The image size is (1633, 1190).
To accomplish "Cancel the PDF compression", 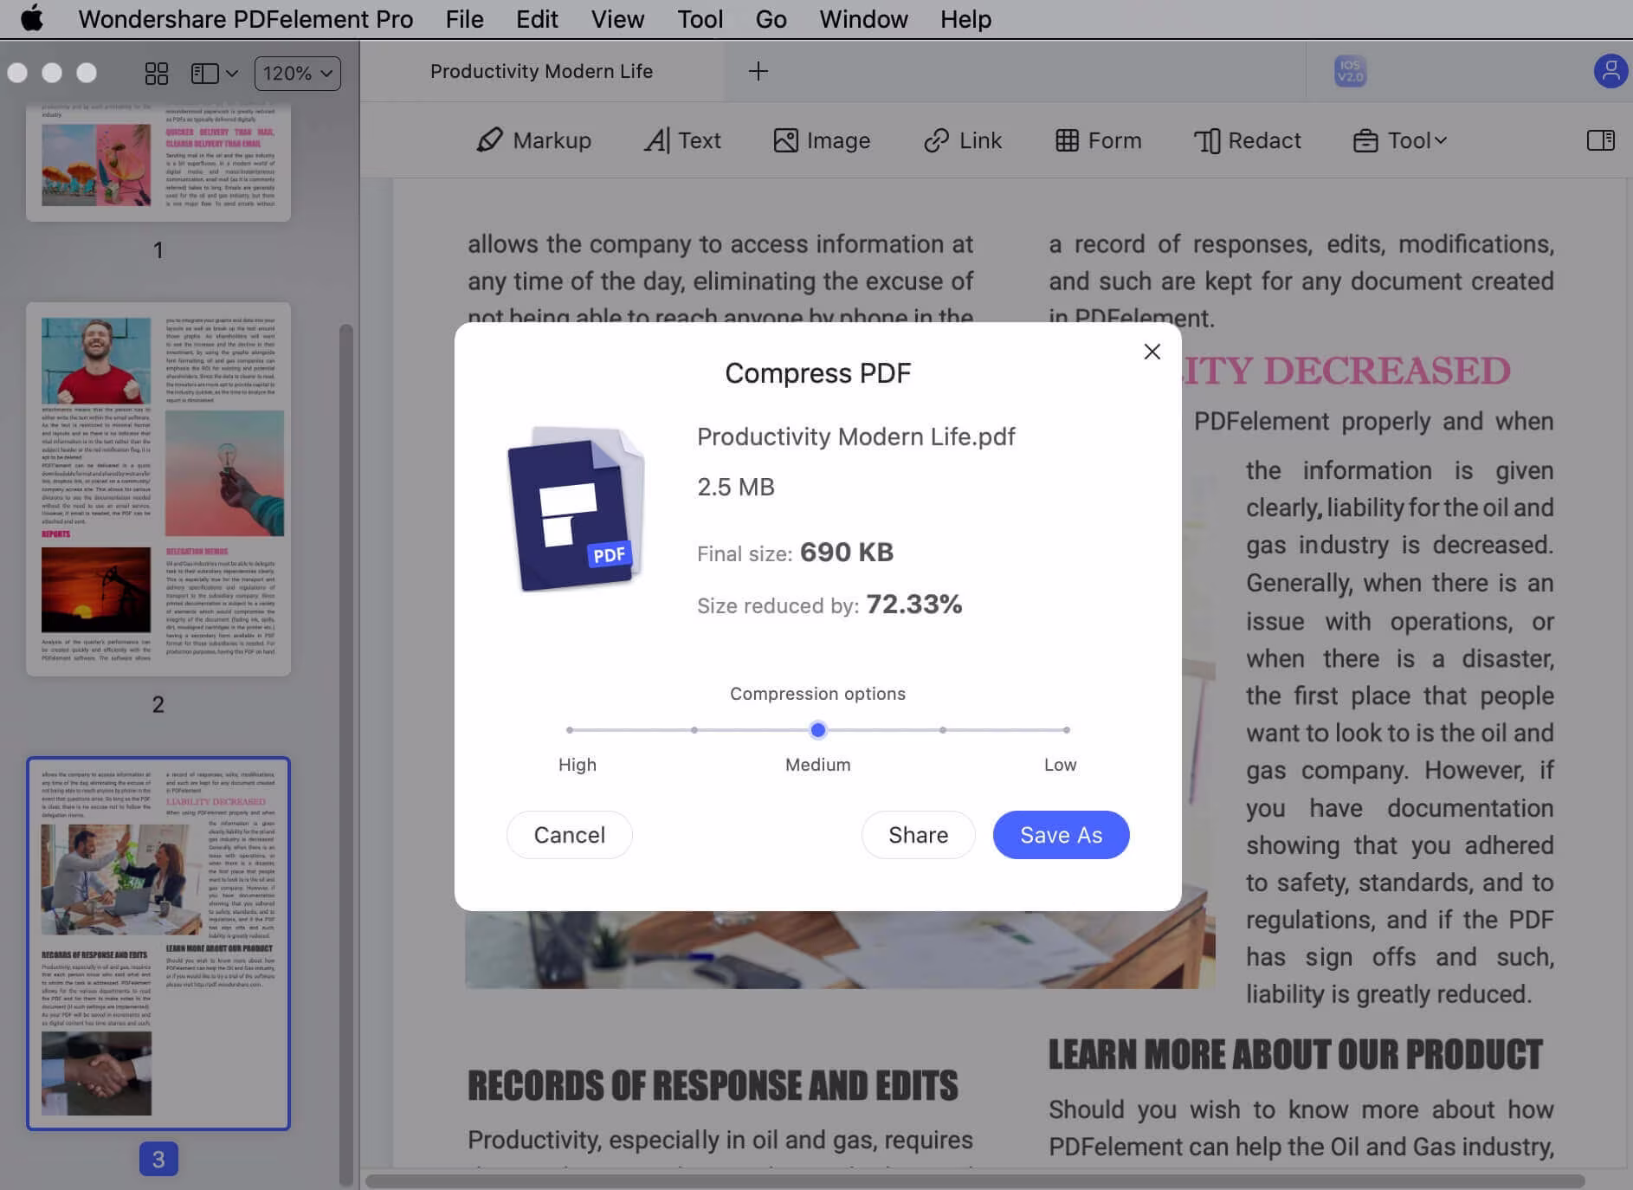I will 569,835.
